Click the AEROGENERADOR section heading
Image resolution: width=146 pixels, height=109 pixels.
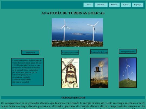[x=73, y=98]
